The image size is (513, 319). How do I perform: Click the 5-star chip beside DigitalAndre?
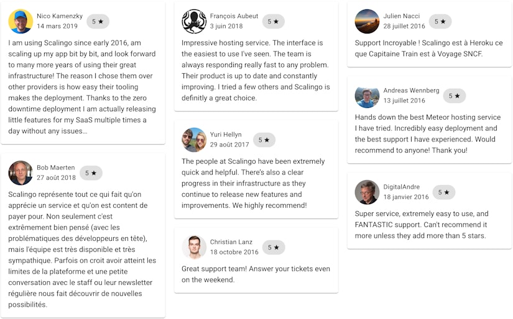click(443, 192)
